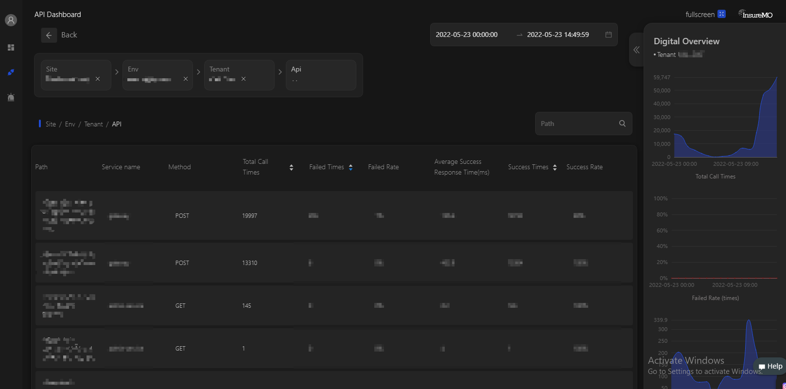Click the user profile avatar icon
This screenshot has height=389, width=786.
11,20
